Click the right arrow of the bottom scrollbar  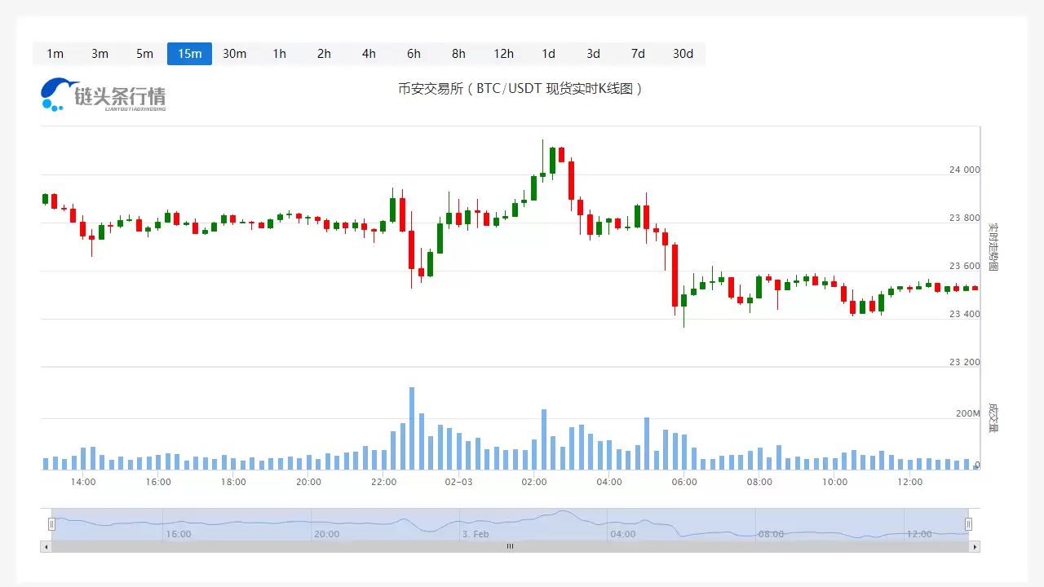point(976,546)
